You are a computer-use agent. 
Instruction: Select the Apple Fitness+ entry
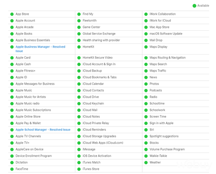25,71
